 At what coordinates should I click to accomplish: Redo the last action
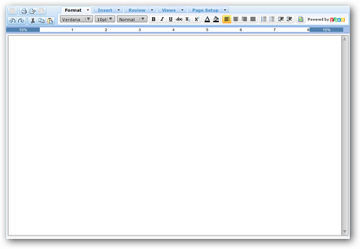[x=21, y=21]
